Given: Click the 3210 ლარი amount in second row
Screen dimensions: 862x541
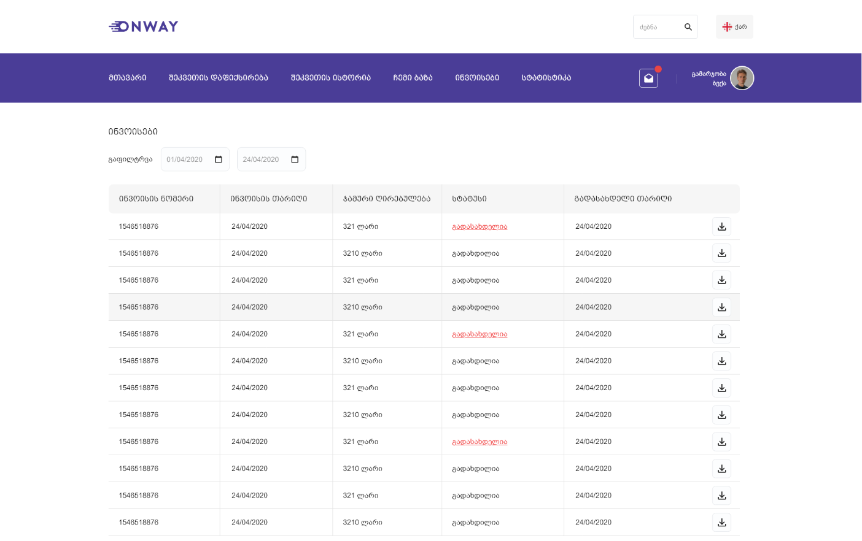Looking at the screenshot, I should (362, 253).
